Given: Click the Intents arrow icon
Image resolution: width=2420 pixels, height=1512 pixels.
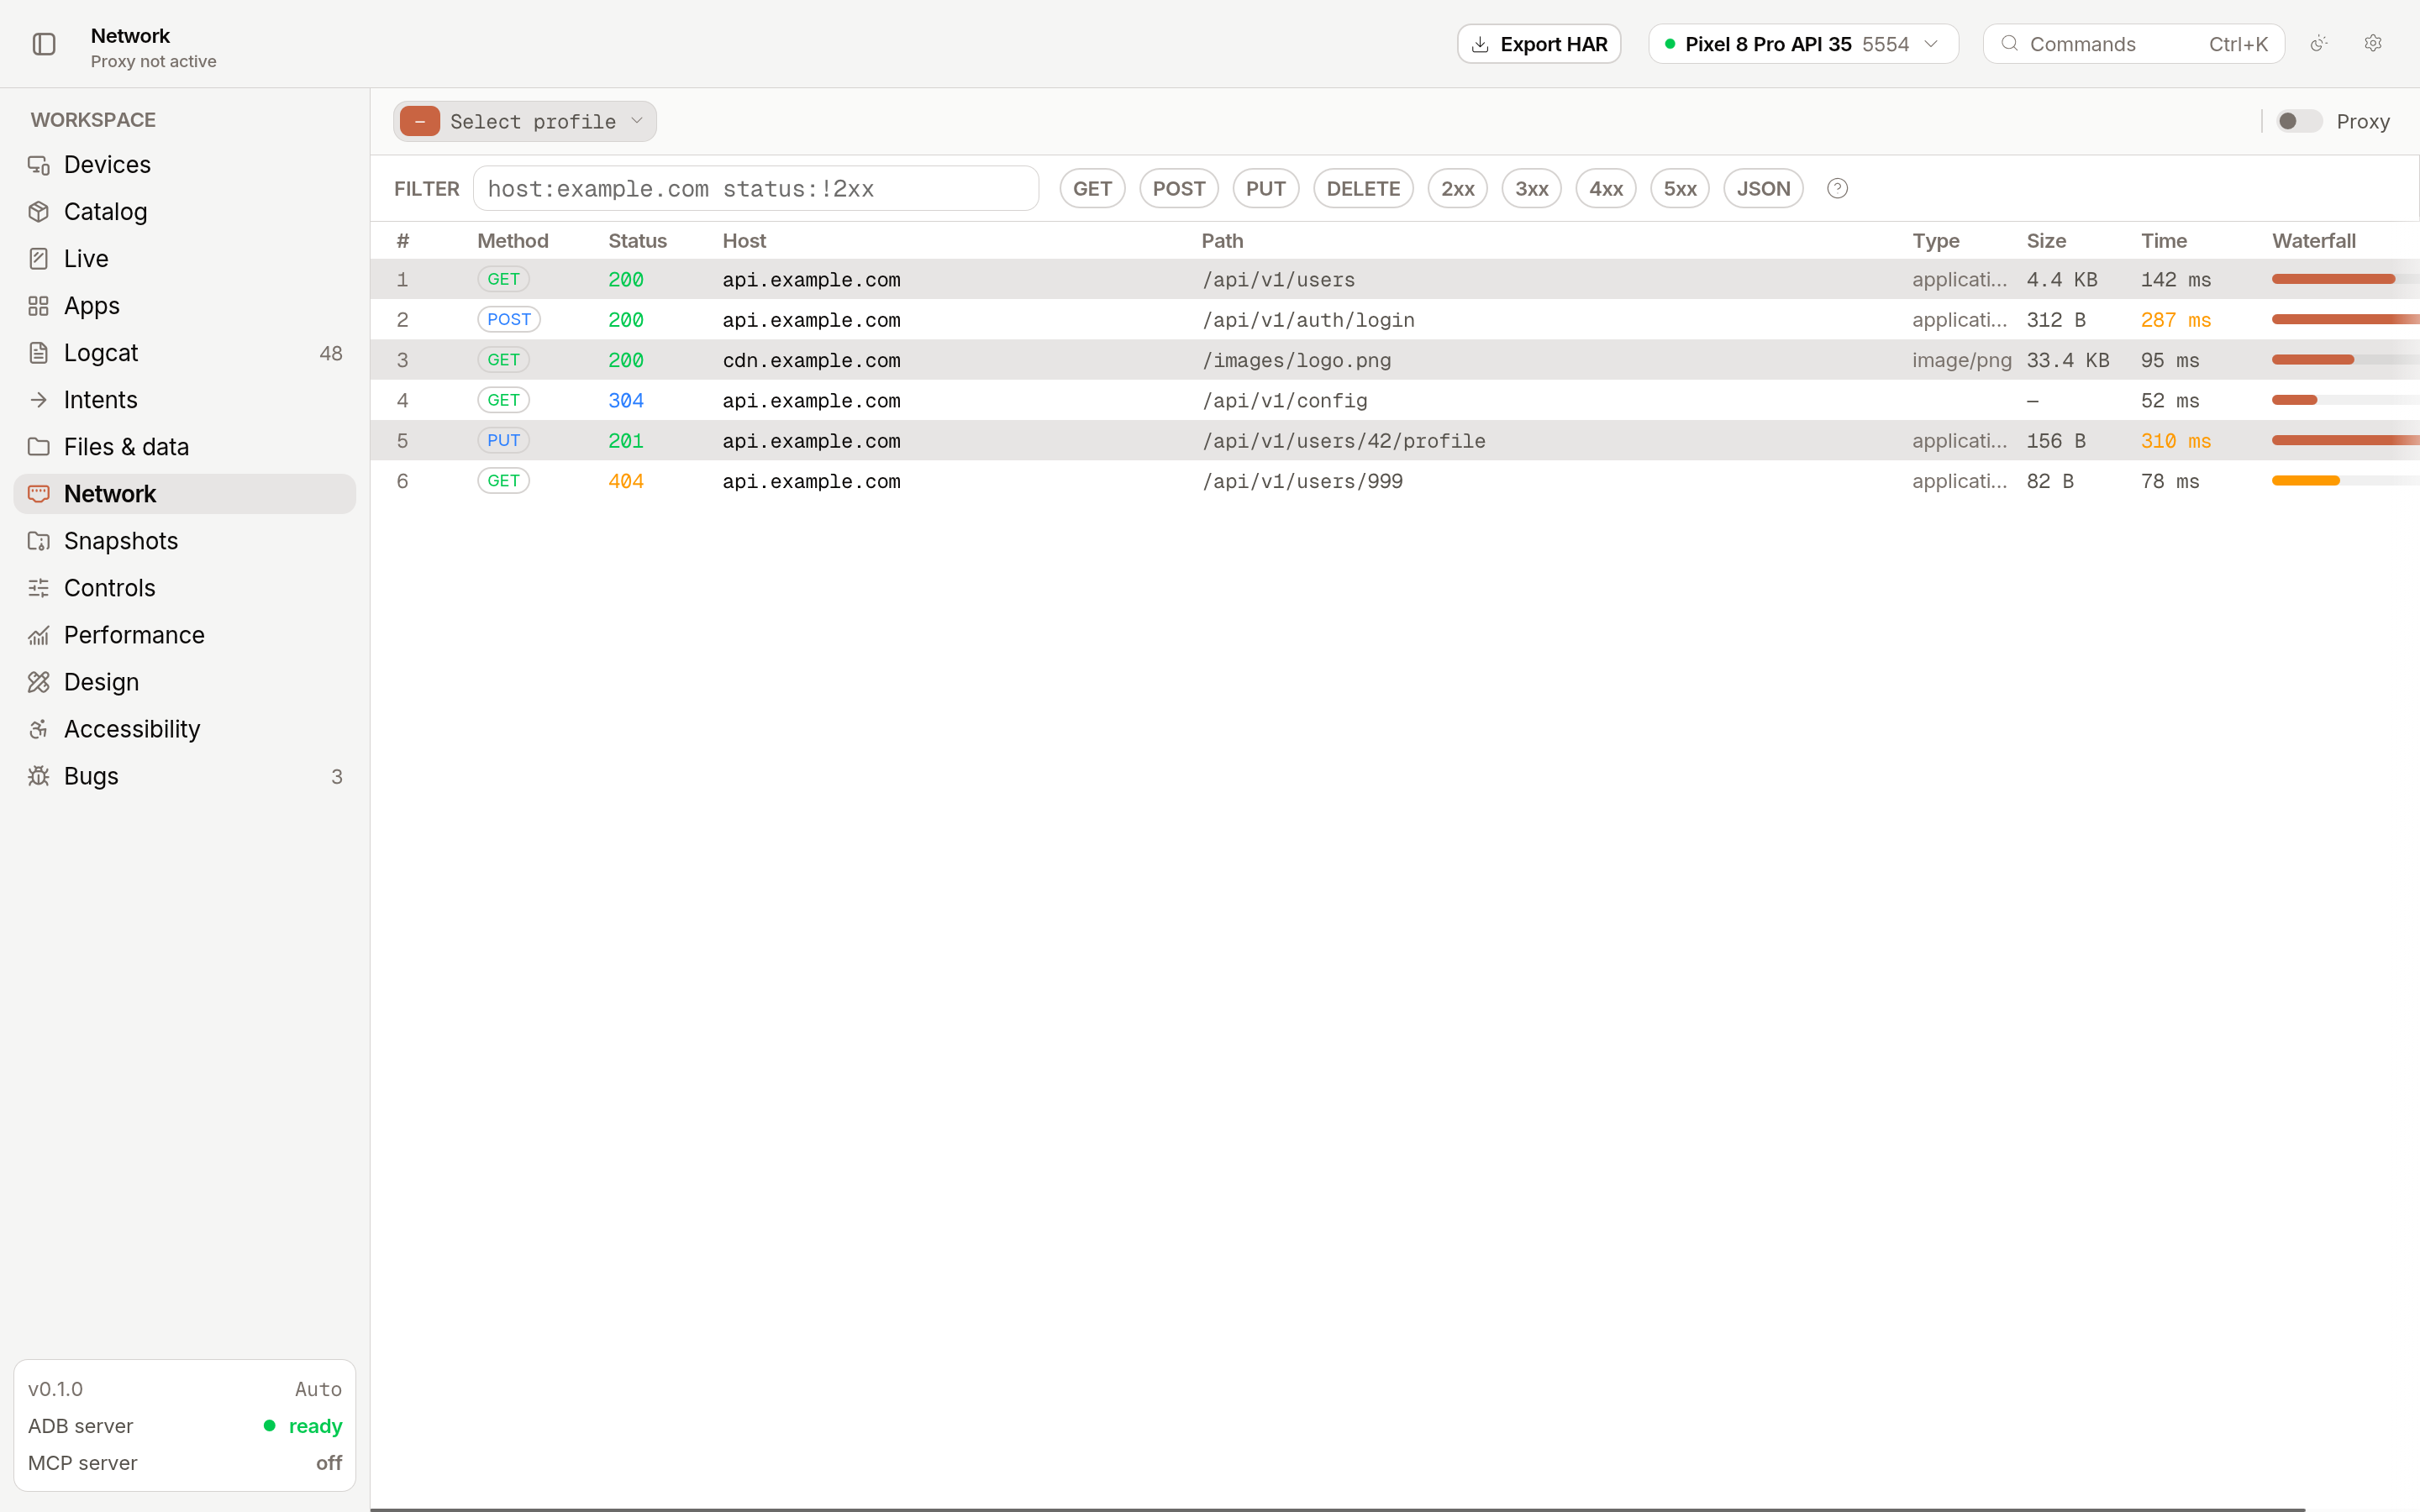Looking at the screenshot, I should [x=39, y=400].
